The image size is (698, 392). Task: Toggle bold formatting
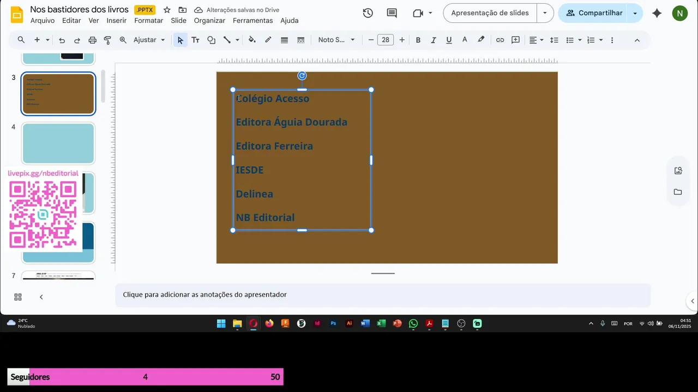pyautogui.click(x=418, y=40)
